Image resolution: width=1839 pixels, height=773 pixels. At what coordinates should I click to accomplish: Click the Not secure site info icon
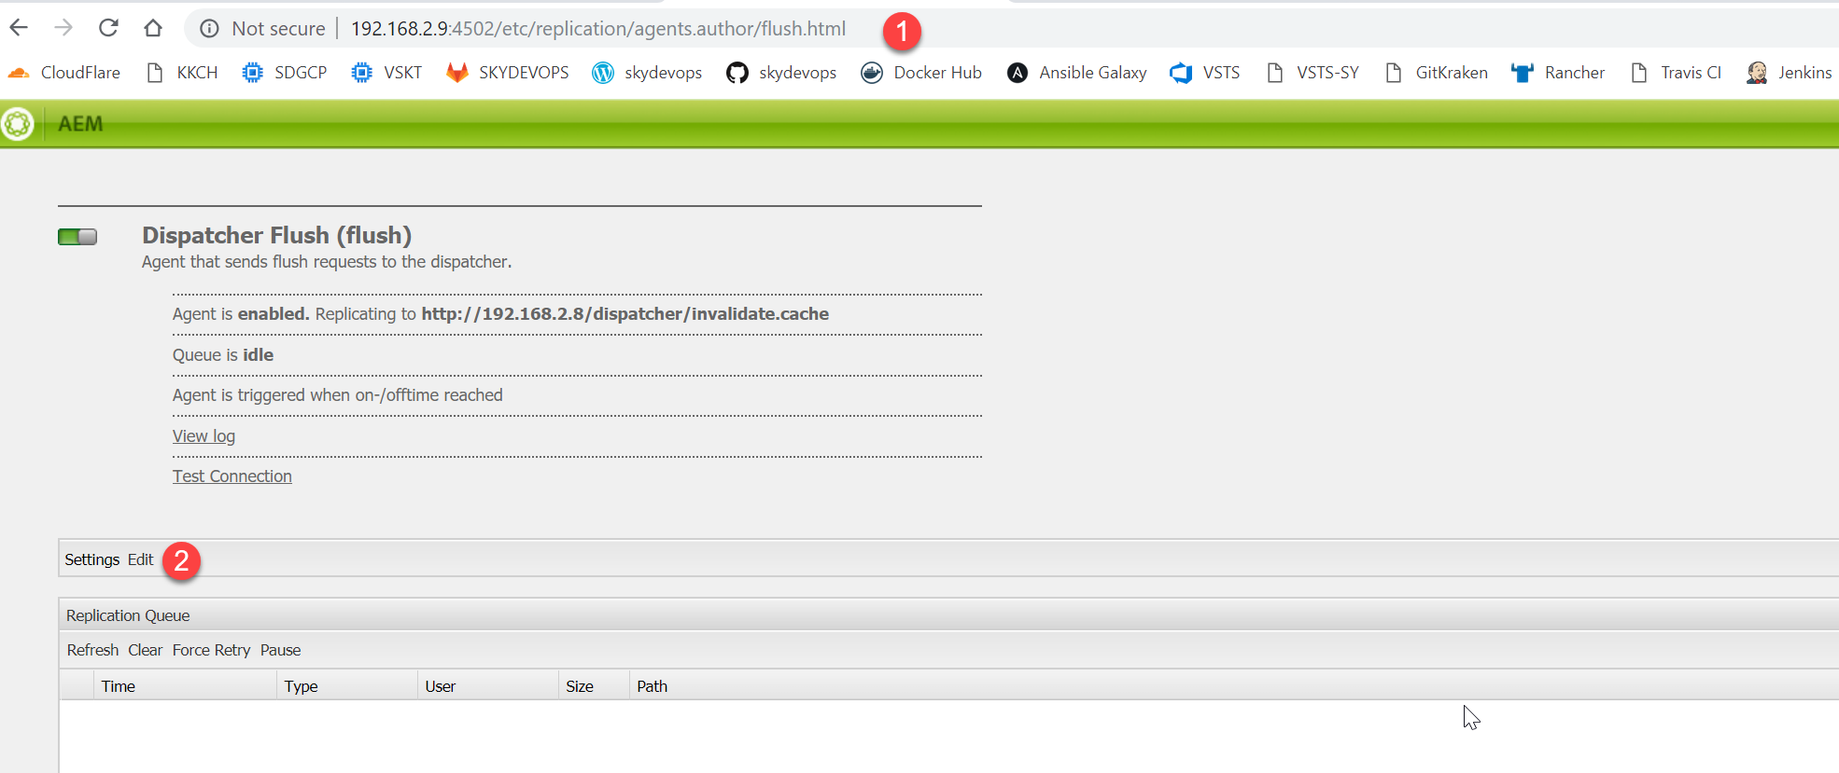coord(210,29)
